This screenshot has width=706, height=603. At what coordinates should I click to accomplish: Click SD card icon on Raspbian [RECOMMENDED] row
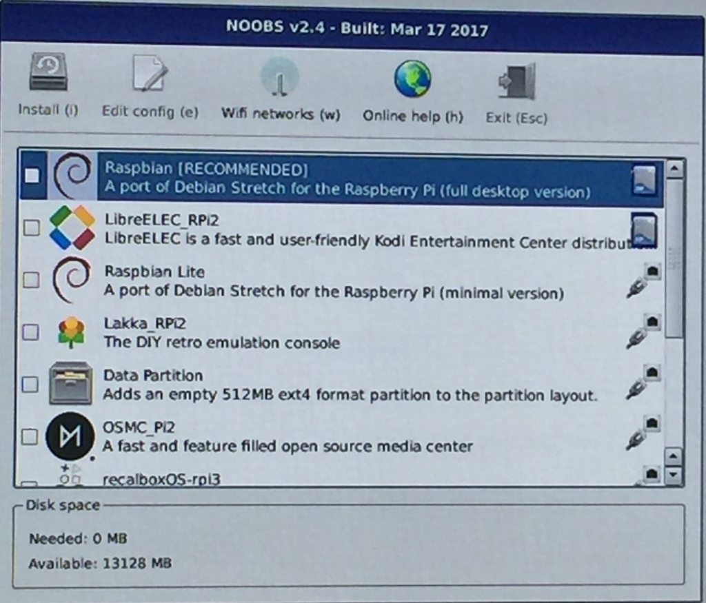pos(645,180)
